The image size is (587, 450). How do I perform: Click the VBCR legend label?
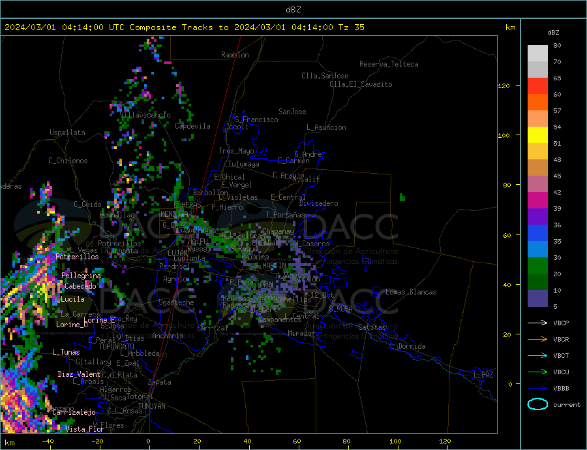(x=561, y=340)
